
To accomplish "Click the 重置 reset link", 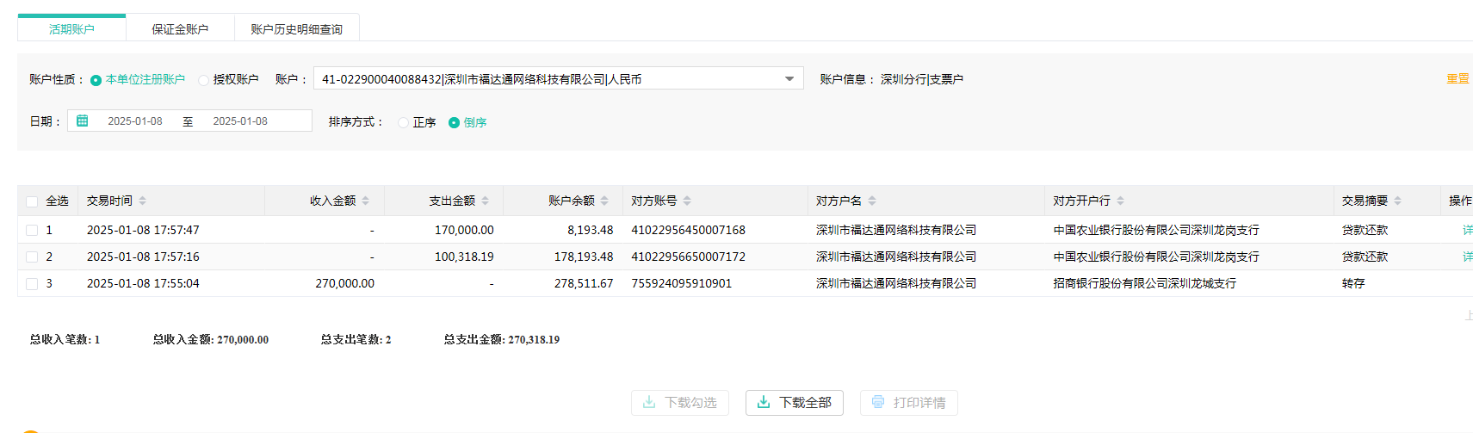I will click(x=1457, y=79).
